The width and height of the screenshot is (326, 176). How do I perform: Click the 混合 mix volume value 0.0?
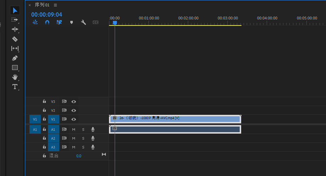coord(78,156)
